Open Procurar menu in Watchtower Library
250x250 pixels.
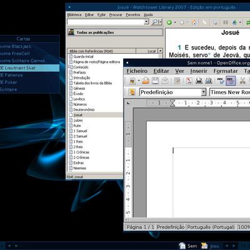[x=116, y=15]
